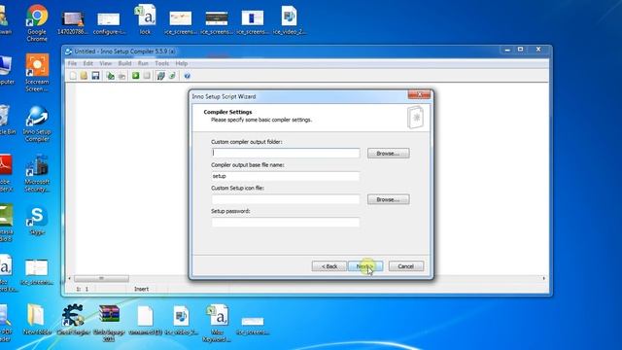The width and height of the screenshot is (622, 350).
Task: Click the '1: 1' cursor position in status bar
Action: [x=82, y=289]
